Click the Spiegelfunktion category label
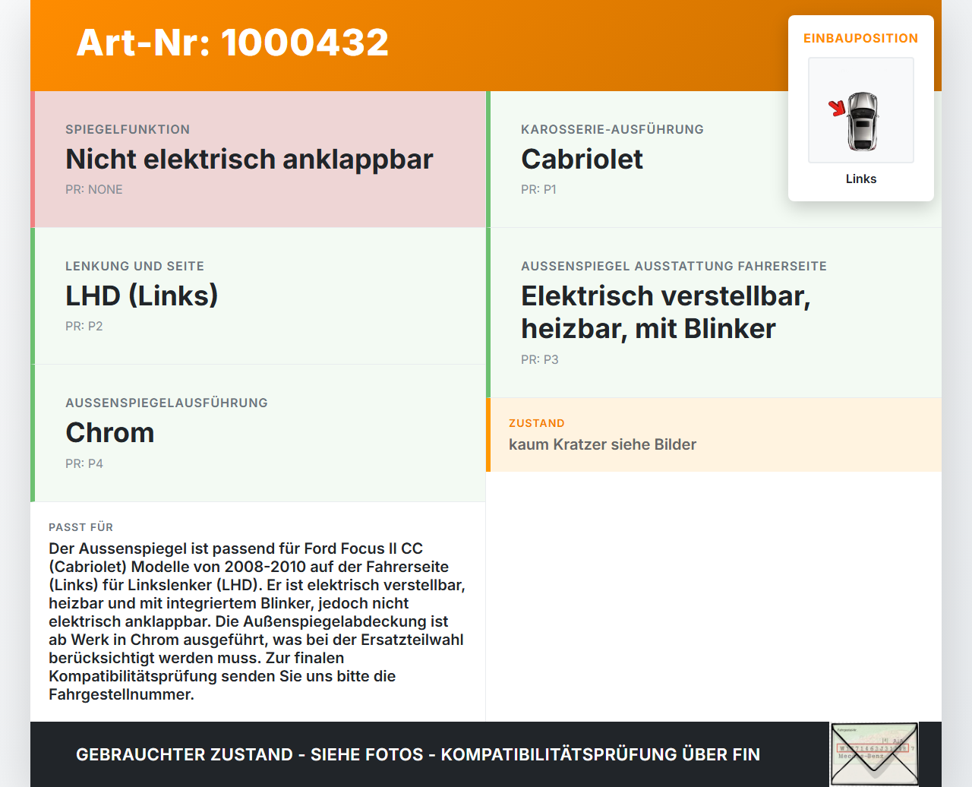The image size is (972, 787). point(128,129)
